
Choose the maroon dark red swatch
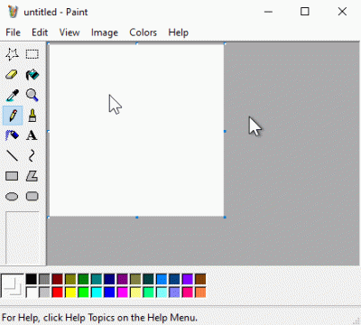pyautogui.click(x=57, y=279)
